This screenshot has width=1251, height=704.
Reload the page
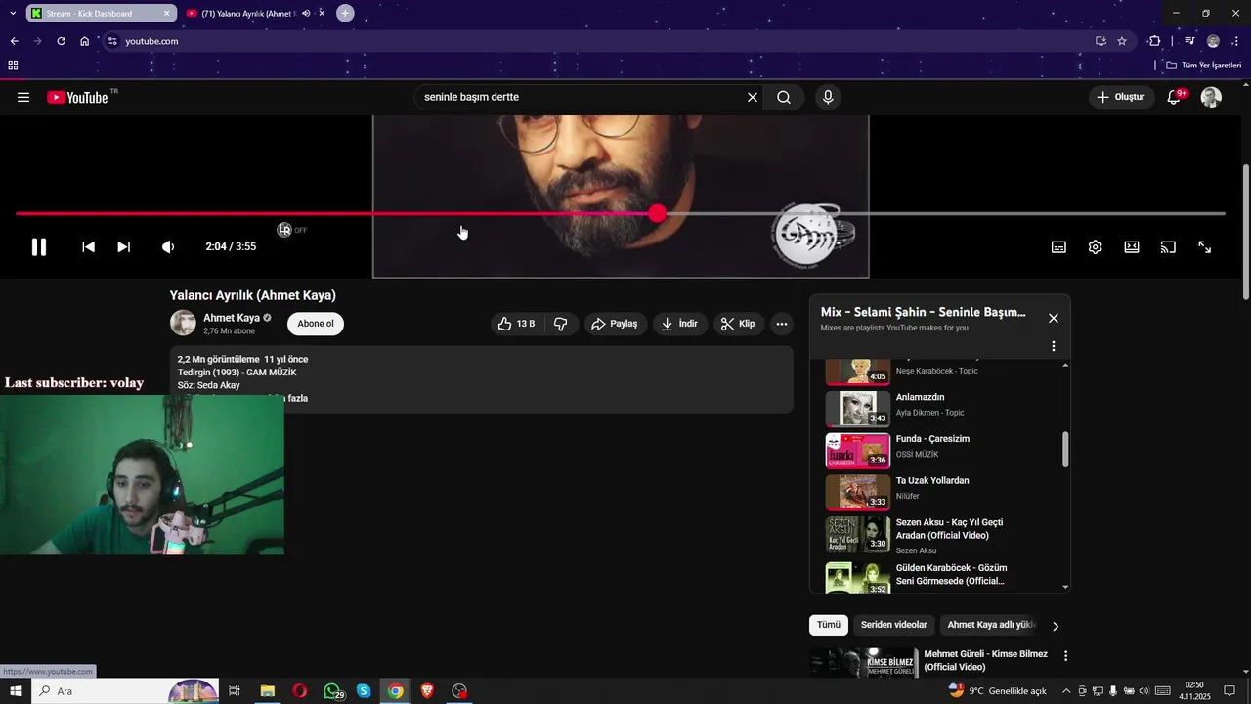click(x=61, y=41)
